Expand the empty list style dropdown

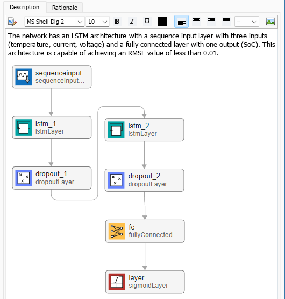(x=246, y=22)
